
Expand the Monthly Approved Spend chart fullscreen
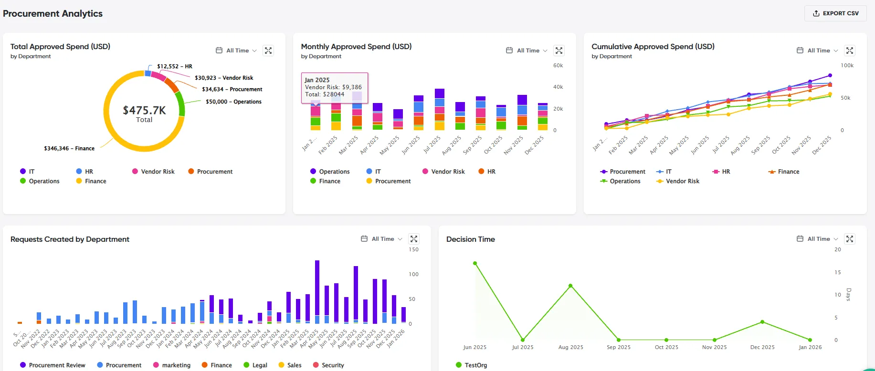pos(559,51)
